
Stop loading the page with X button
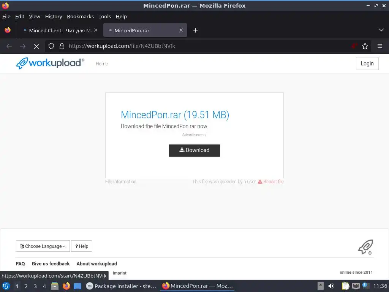(x=36, y=46)
